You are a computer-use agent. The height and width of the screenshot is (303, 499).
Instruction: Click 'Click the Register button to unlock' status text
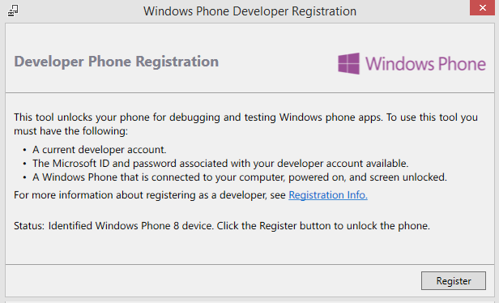(x=323, y=226)
